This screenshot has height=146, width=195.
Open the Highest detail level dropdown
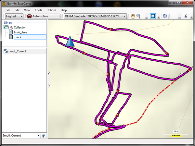click(14, 16)
